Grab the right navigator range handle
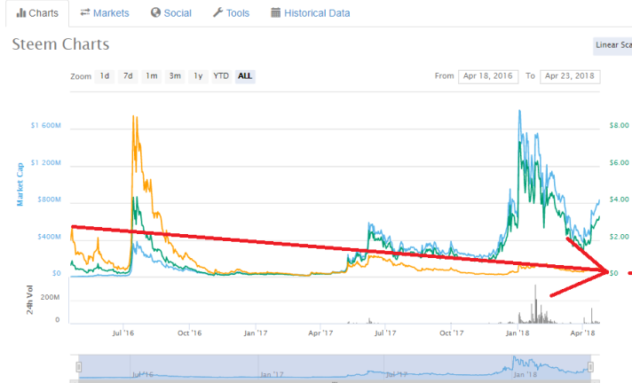The width and height of the screenshot is (632, 383). coord(591,367)
